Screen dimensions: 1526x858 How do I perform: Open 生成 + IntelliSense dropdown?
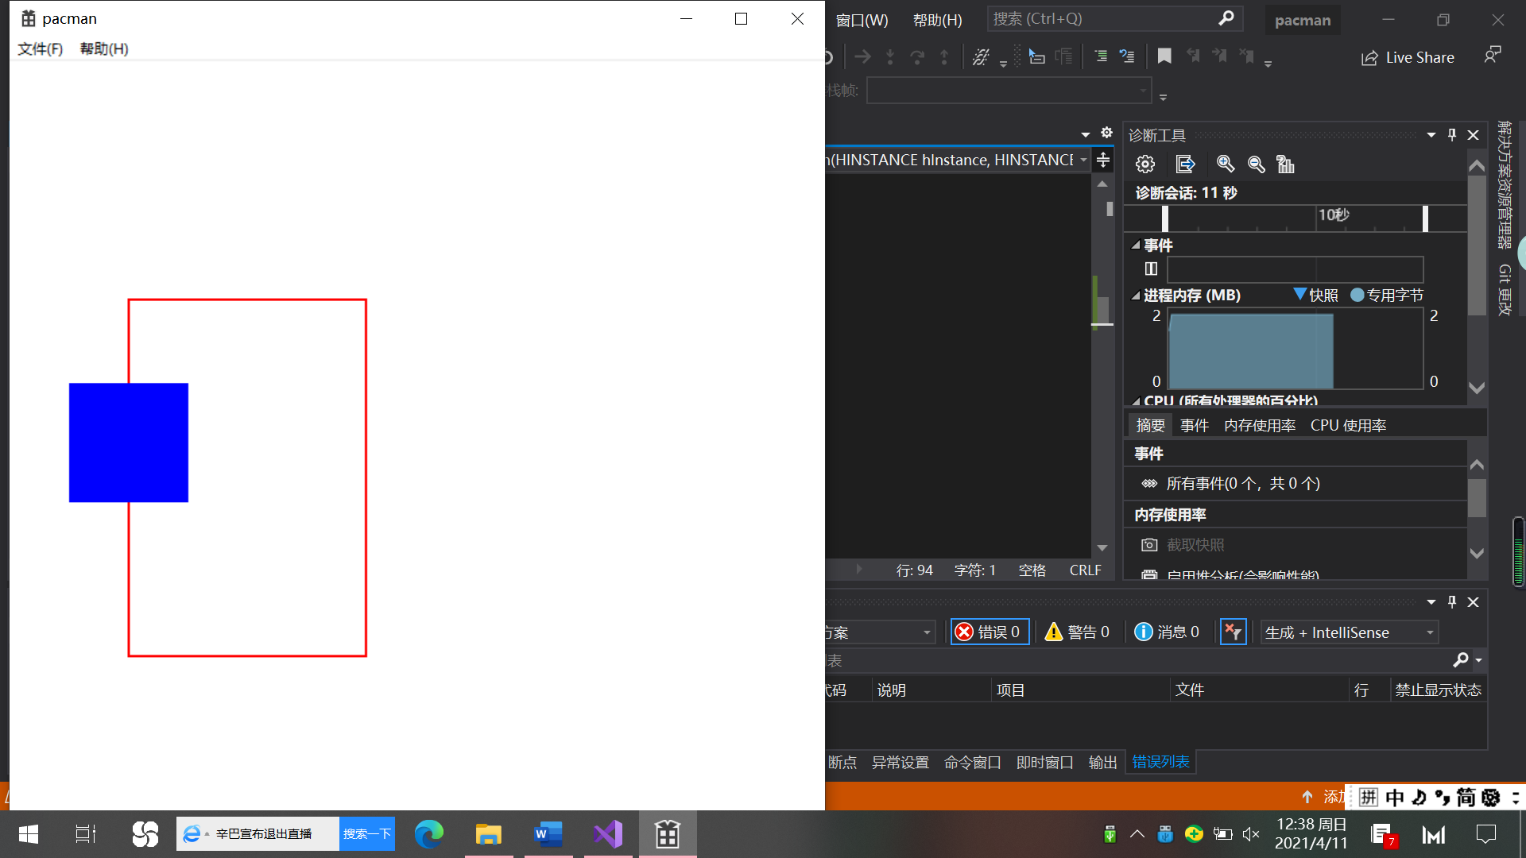pos(1349,632)
